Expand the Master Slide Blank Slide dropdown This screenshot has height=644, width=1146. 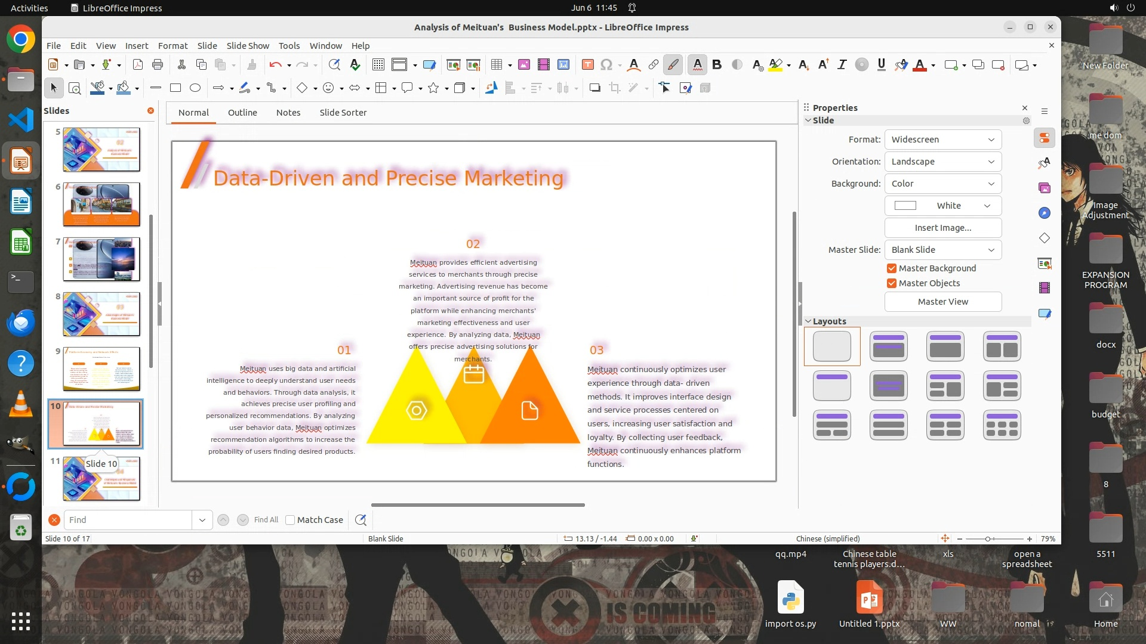tap(942, 250)
